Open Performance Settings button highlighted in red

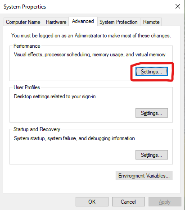click(x=152, y=72)
